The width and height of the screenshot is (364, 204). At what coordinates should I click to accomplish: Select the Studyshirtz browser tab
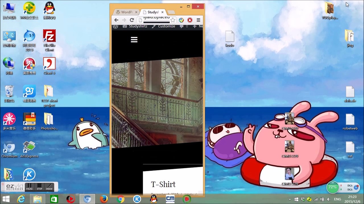tap(153, 12)
